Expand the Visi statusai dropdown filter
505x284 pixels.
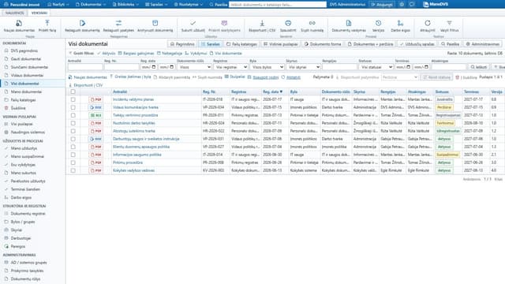click(376, 67)
